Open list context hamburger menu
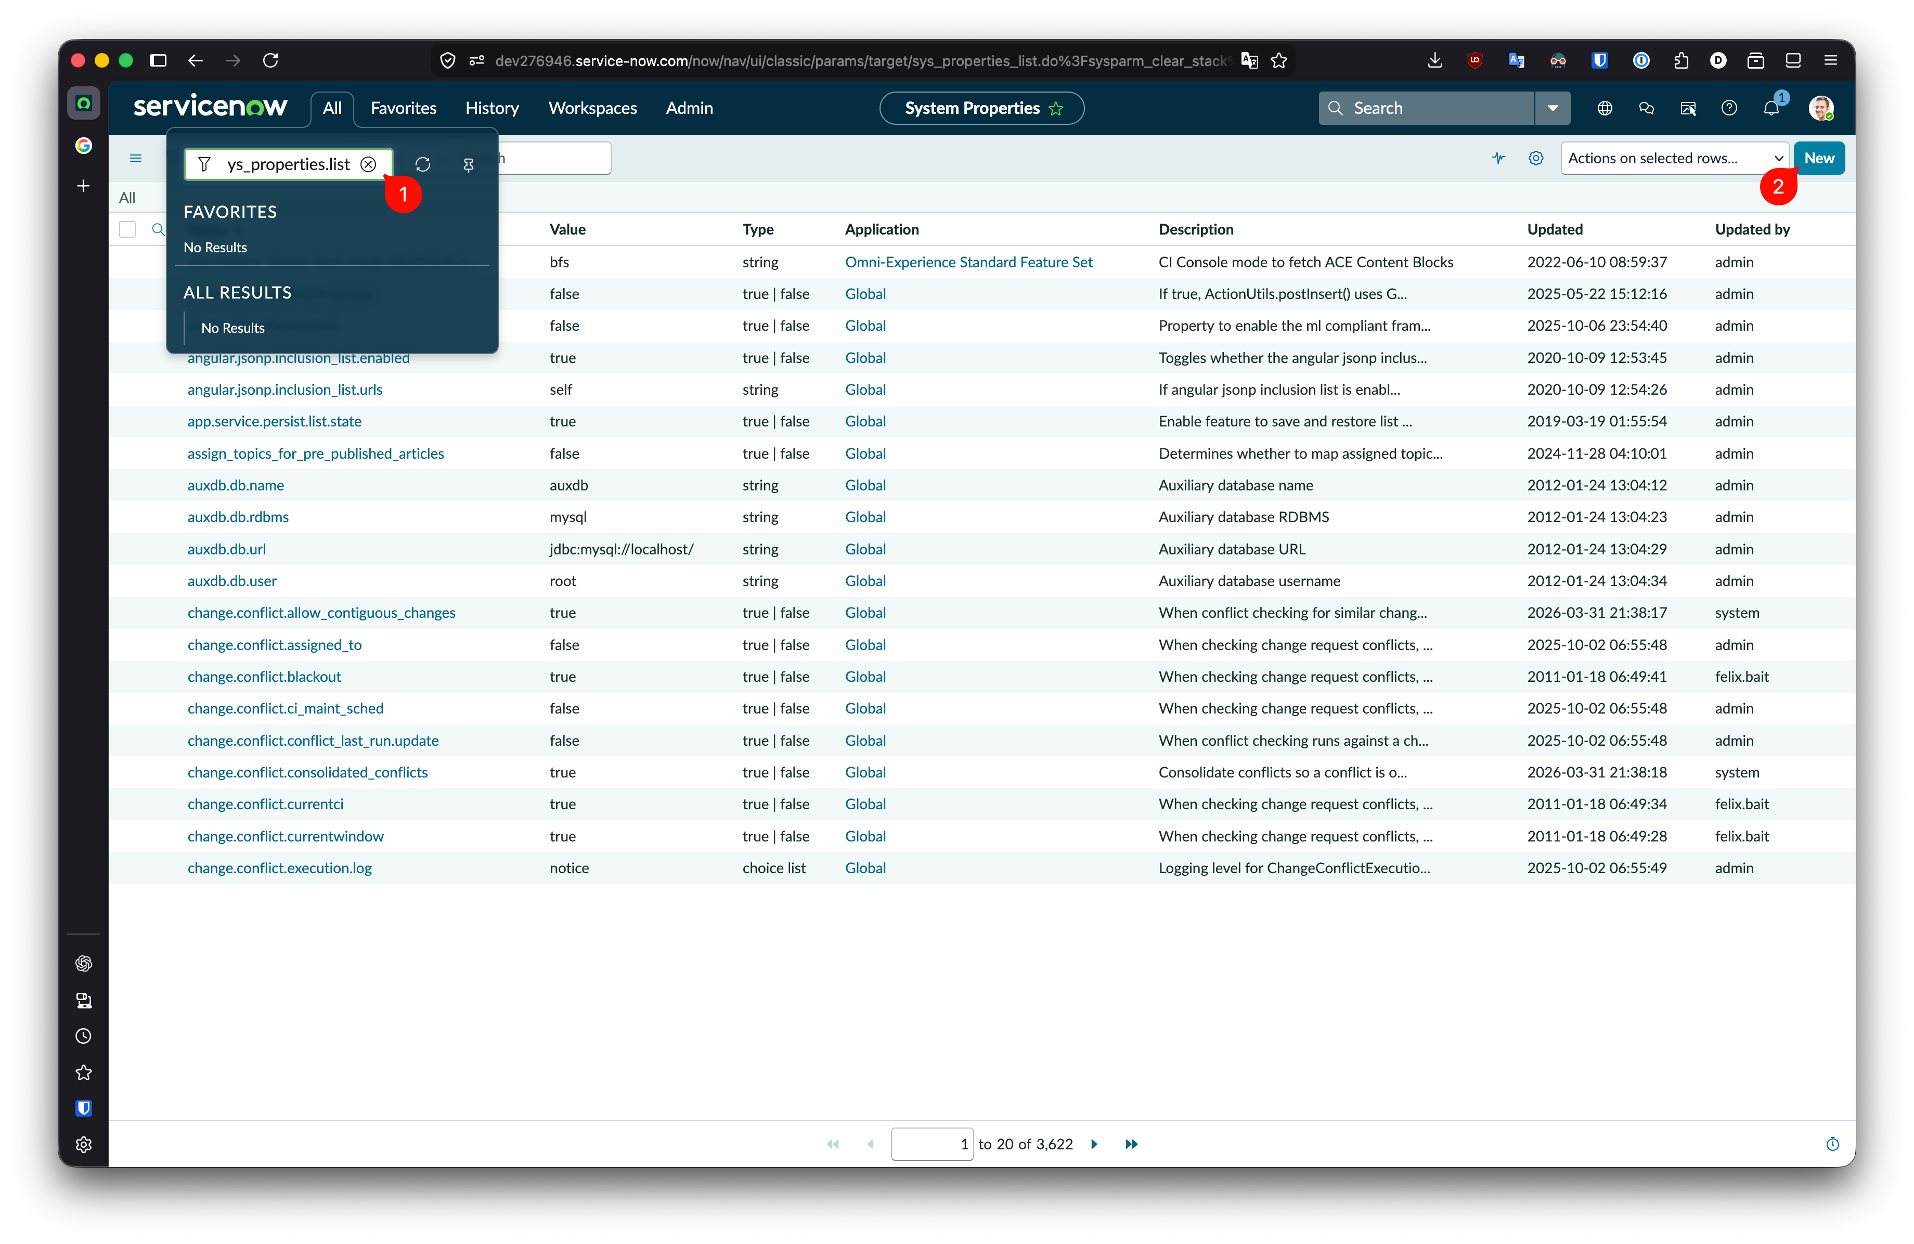 click(x=136, y=159)
